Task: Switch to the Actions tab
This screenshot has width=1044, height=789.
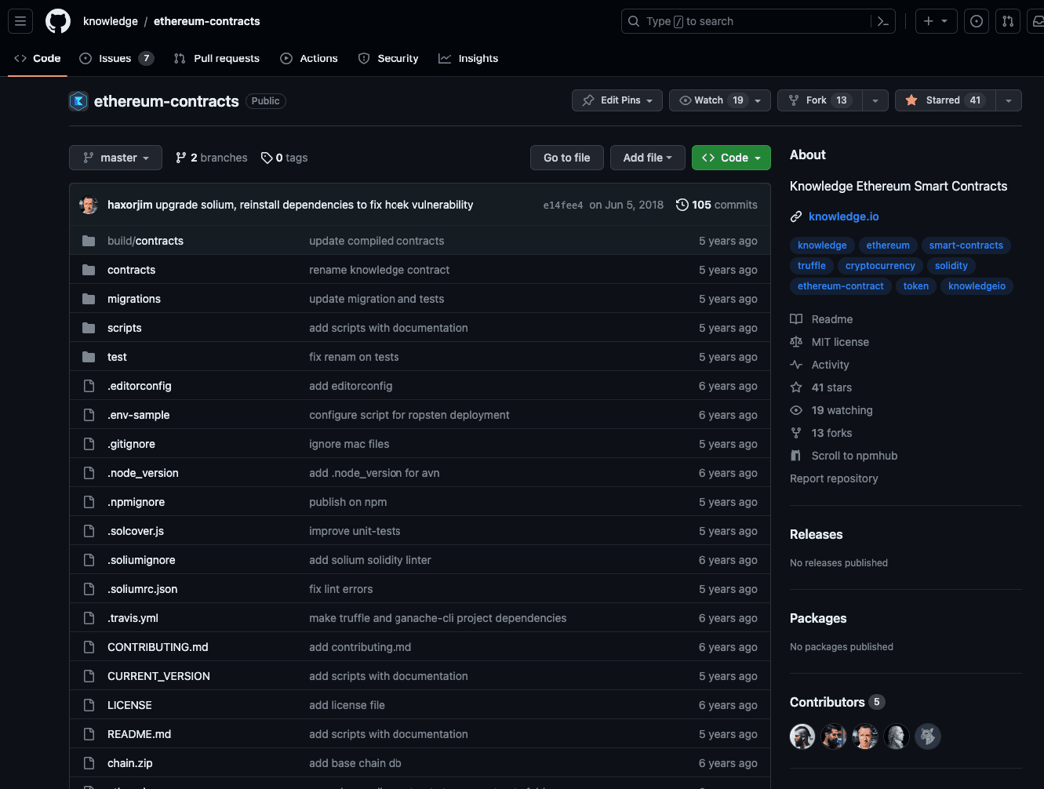Action: point(309,58)
